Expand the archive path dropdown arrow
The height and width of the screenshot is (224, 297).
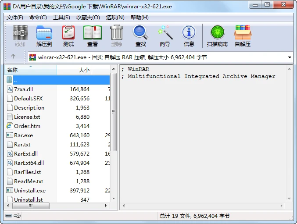(290, 57)
